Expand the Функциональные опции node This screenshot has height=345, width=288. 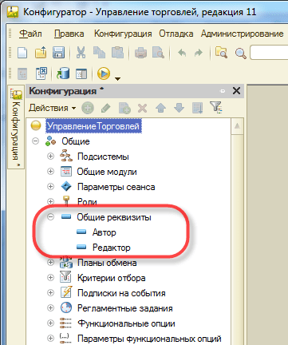[x=50, y=323]
